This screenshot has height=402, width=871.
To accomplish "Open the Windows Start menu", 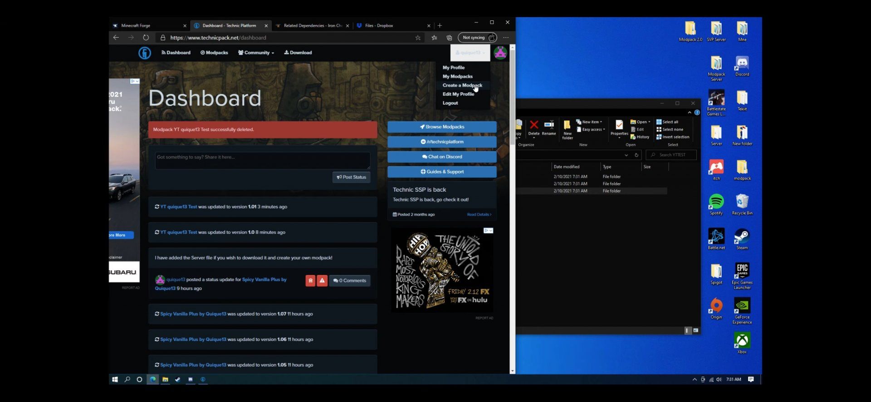I will pyautogui.click(x=115, y=379).
